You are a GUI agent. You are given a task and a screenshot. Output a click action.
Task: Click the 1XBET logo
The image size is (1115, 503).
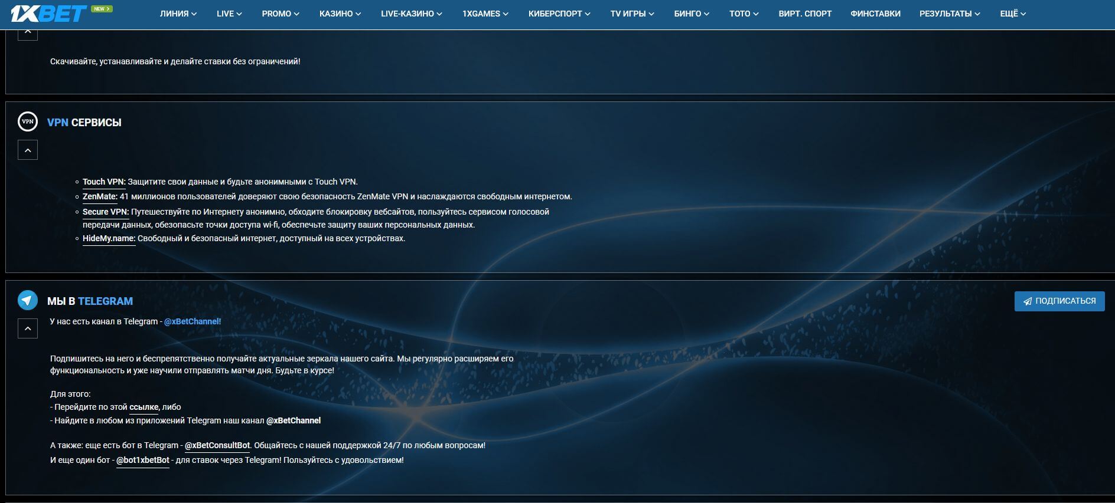(49, 13)
